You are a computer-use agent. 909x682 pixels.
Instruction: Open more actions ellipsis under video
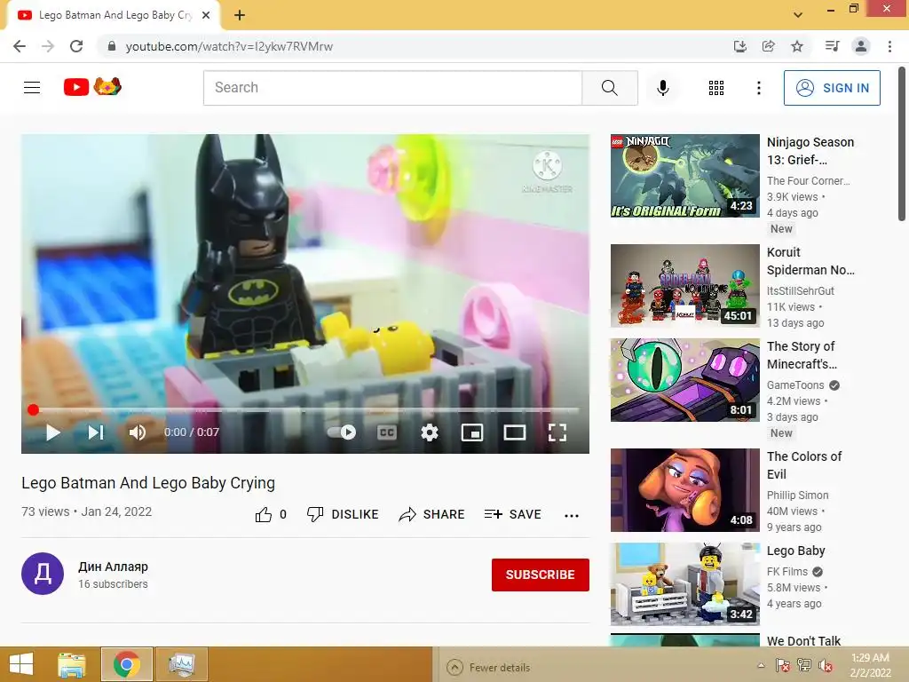tap(571, 515)
